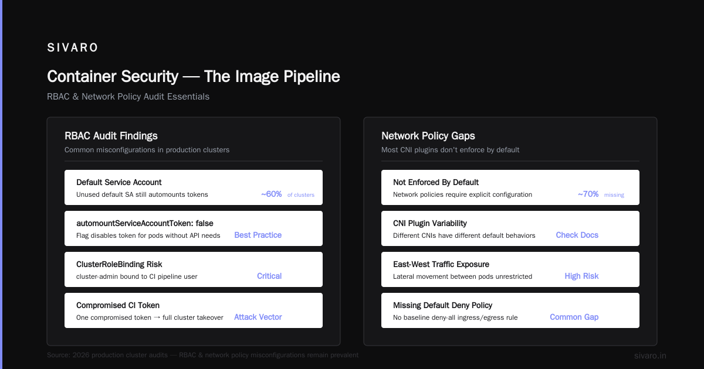
Task: Select 'automountServiceAccountToken: false' card title
Action: coord(145,223)
